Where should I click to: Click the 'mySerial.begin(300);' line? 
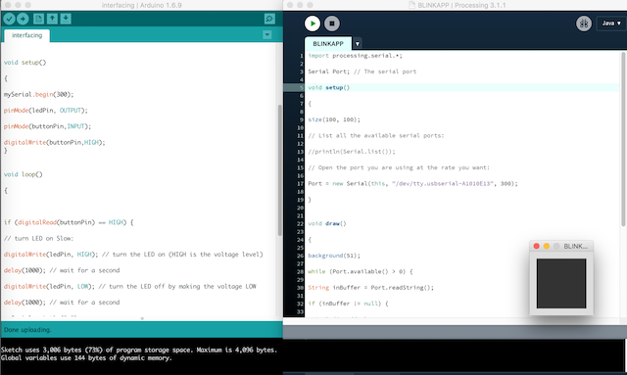(39, 94)
